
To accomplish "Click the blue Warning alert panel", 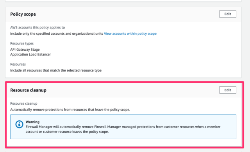I will [x=123, y=127].
